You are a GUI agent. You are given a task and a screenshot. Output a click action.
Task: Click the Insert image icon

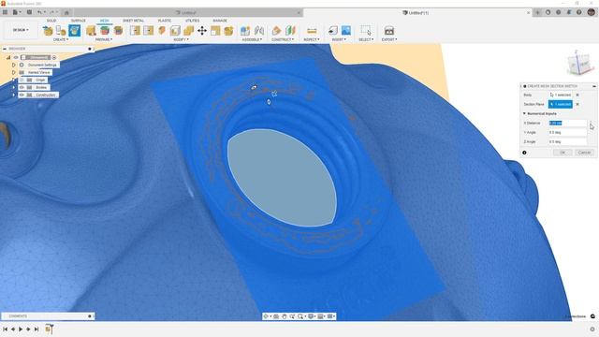pos(346,31)
